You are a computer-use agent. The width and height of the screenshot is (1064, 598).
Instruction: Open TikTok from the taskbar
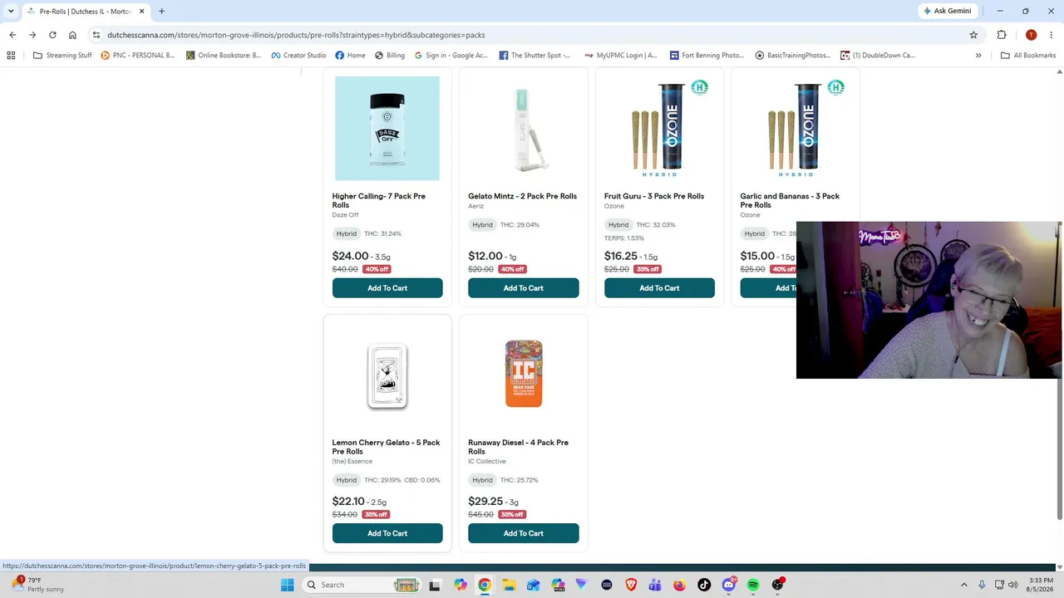pyautogui.click(x=704, y=585)
